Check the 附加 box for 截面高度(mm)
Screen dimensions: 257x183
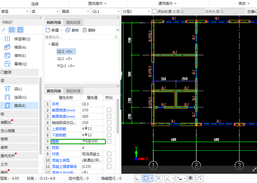click(x=109, y=116)
